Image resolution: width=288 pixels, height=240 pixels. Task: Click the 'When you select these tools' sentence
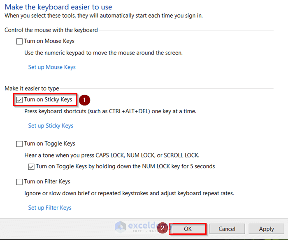[104, 16]
